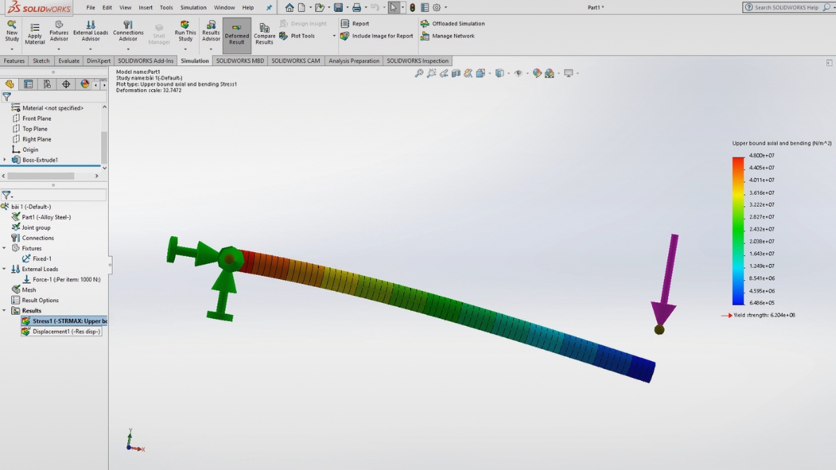Click Zoom to Fit icon in view toolbar

coord(419,73)
